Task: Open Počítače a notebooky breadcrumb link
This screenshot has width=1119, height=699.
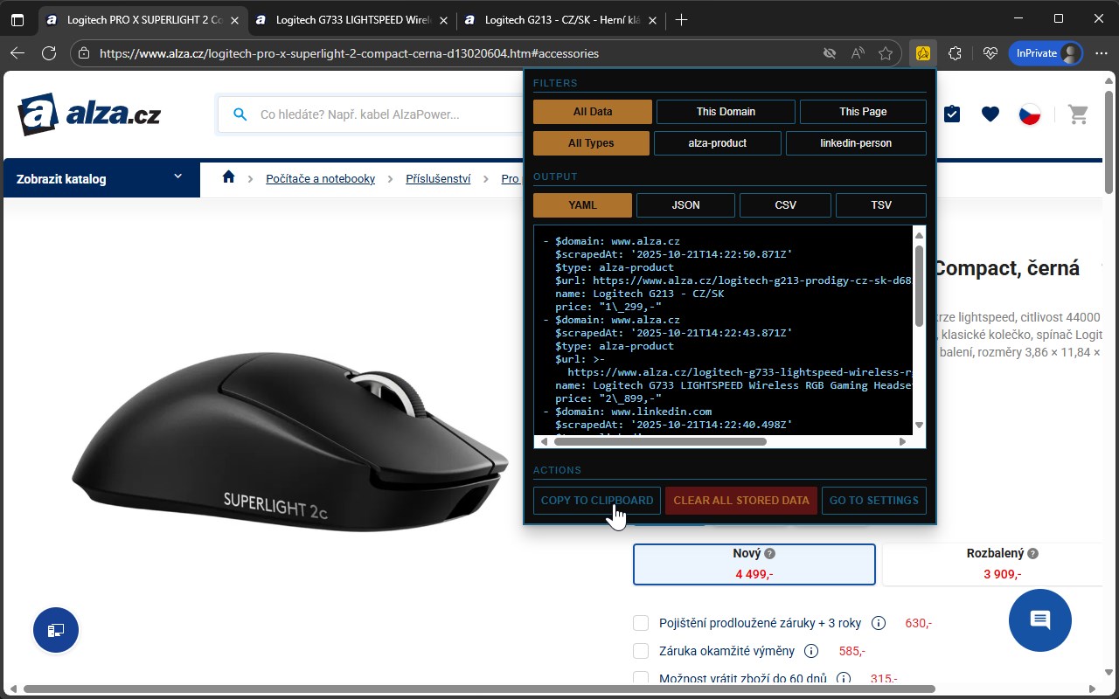Action: tap(321, 178)
